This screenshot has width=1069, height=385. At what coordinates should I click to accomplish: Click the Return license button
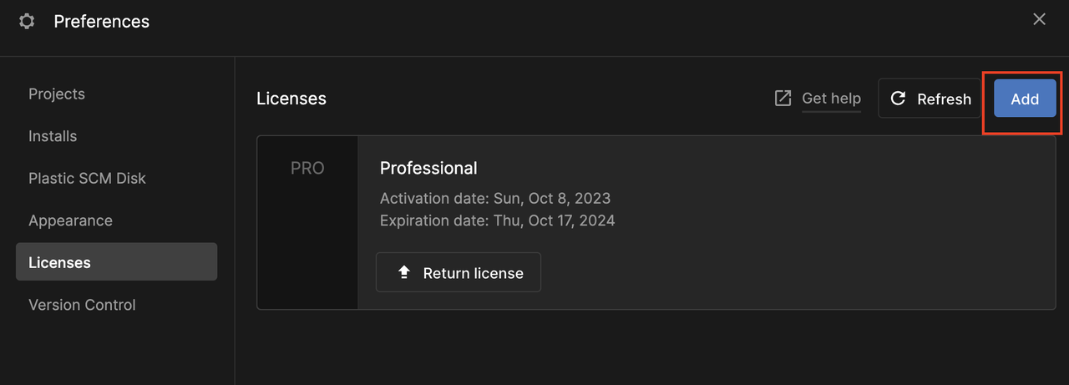(x=459, y=272)
